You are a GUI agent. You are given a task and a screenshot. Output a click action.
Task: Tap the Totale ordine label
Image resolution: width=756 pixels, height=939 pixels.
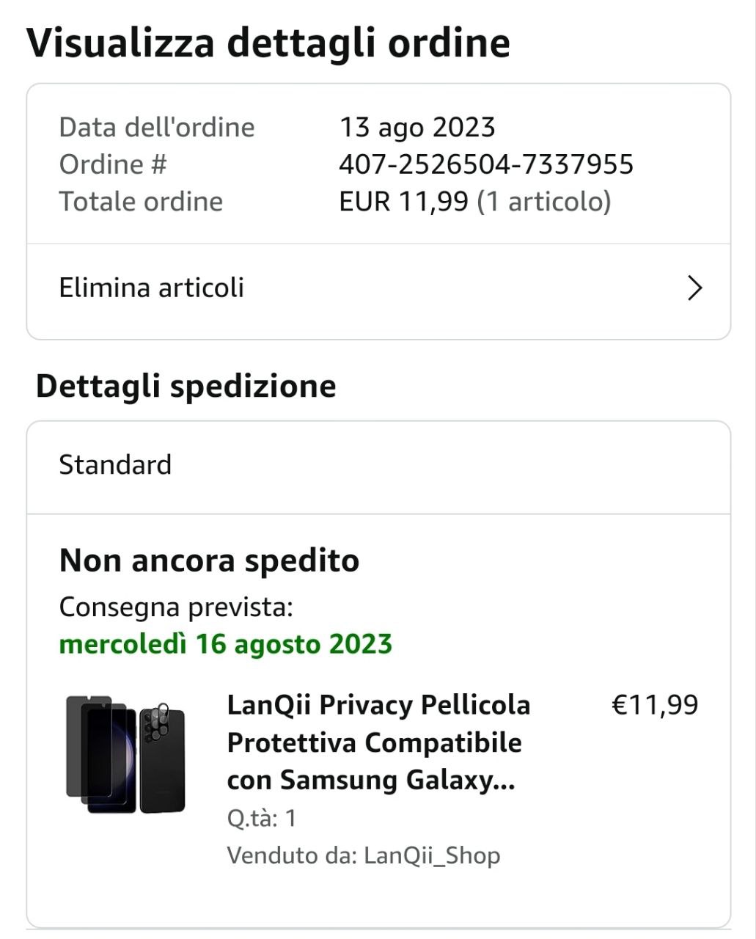(141, 202)
